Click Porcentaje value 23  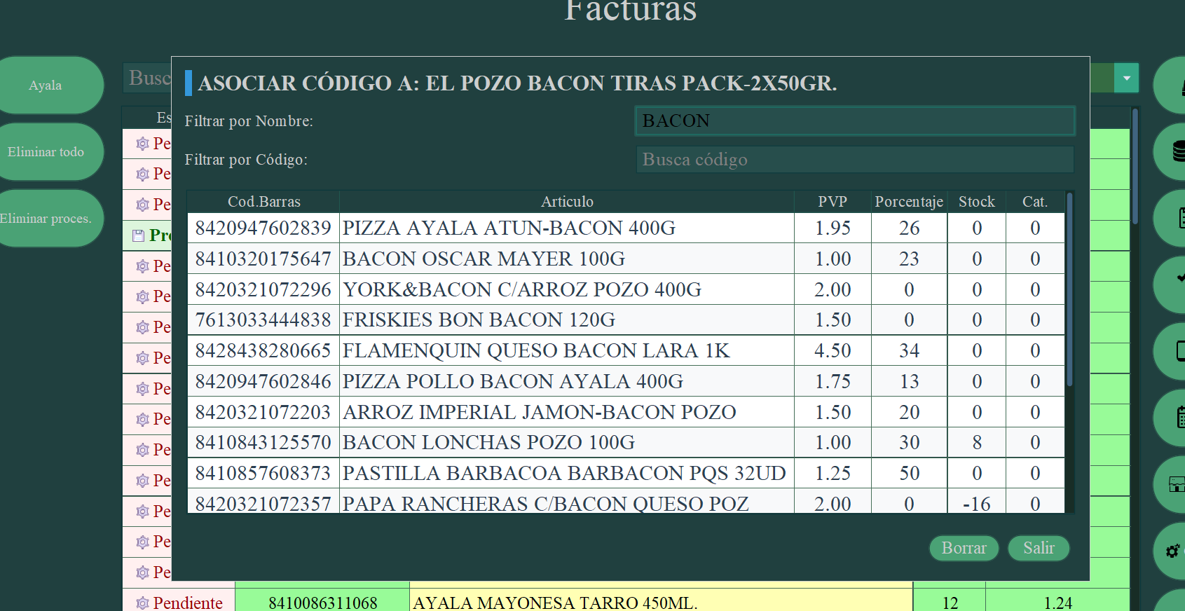[909, 259]
